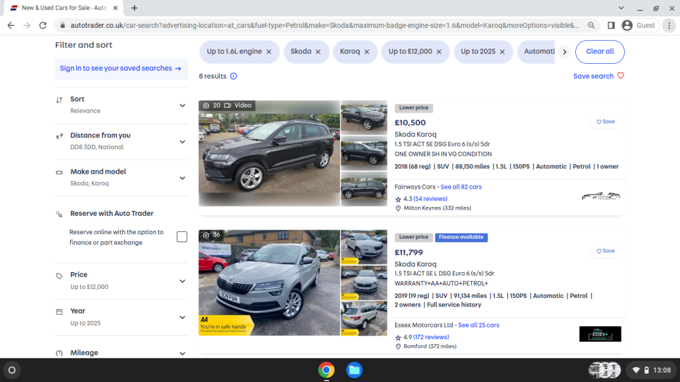Open the £10,500 Skoda Karoq title
680x382 pixels.
pyautogui.click(x=415, y=134)
